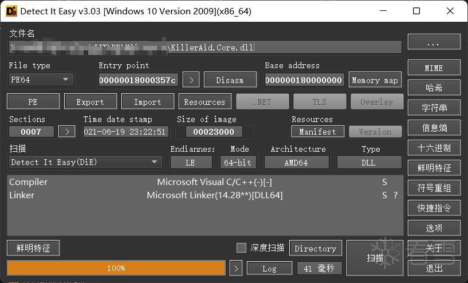The image size is (468, 283).
Task: Open the Manifest resource
Action: [318, 132]
